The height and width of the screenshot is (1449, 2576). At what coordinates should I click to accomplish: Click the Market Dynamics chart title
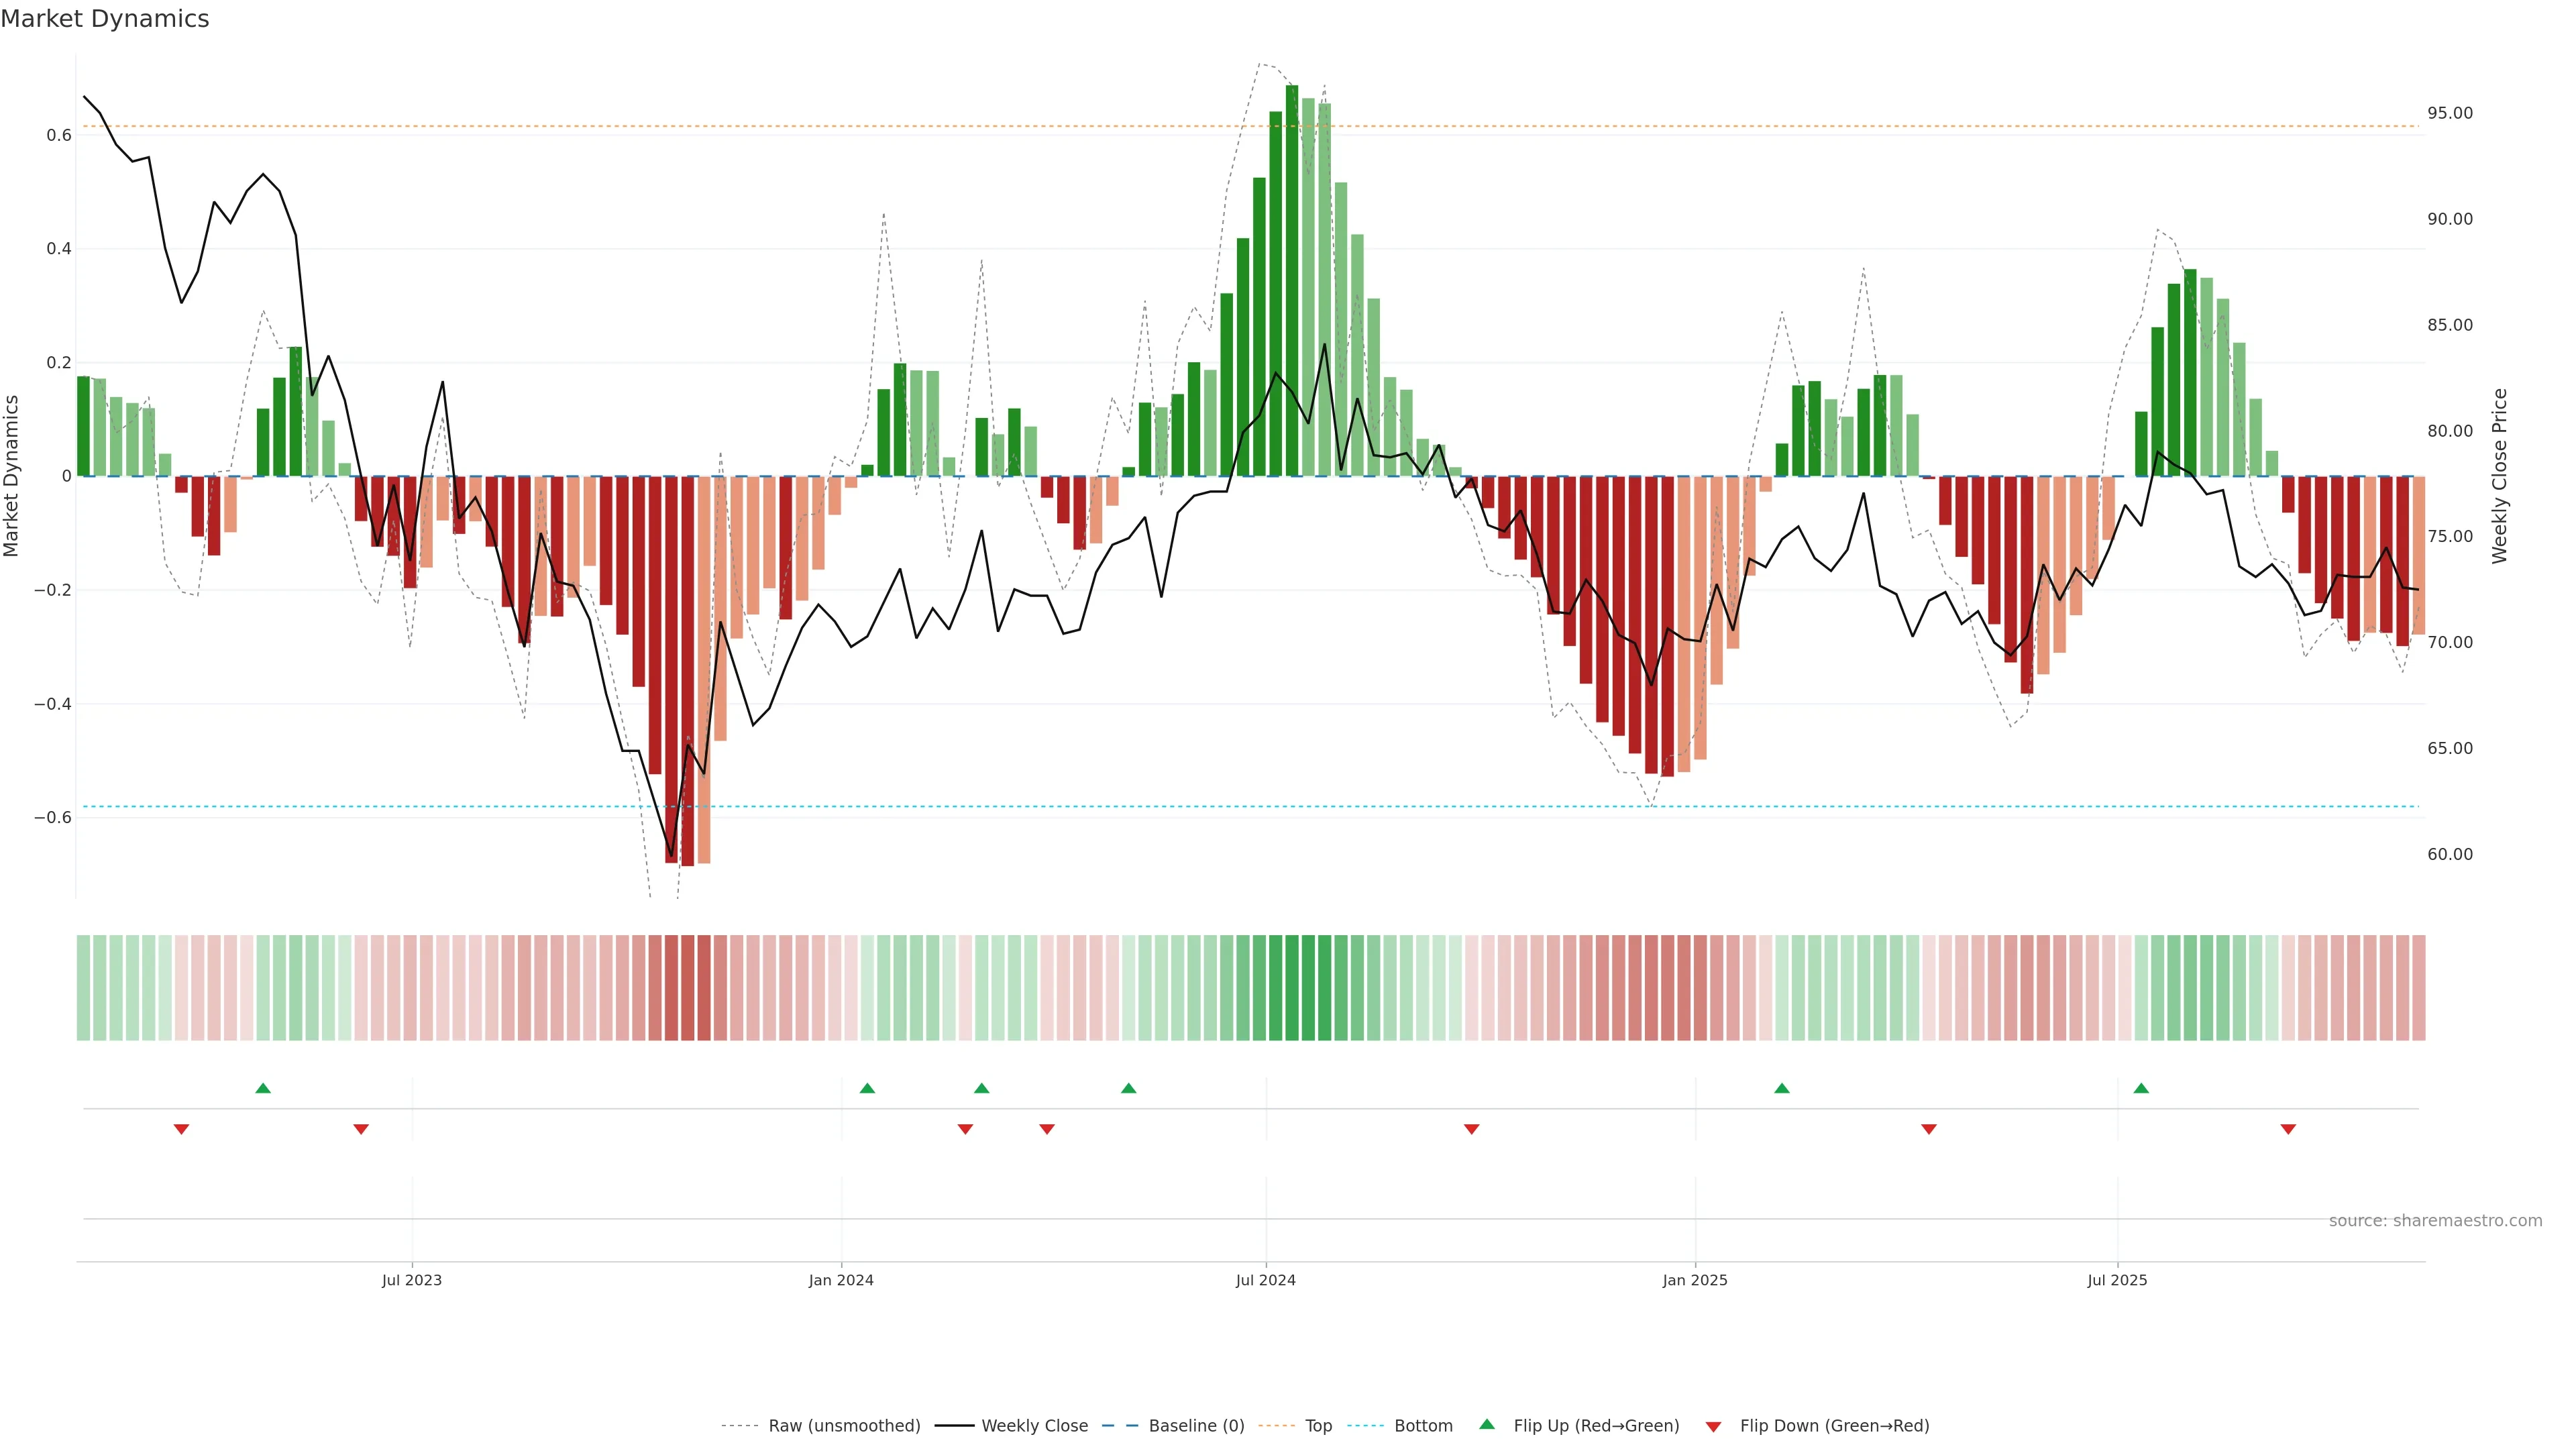click(105, 19)
